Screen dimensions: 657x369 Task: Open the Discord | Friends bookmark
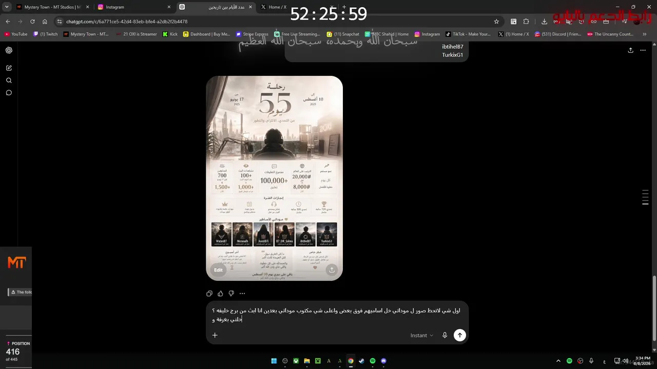coord(558,34)
